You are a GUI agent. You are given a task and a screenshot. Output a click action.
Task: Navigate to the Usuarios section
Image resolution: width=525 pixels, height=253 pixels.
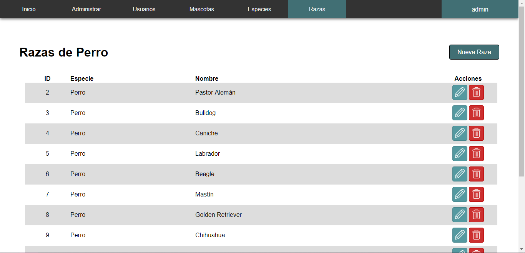pos(144,9)
